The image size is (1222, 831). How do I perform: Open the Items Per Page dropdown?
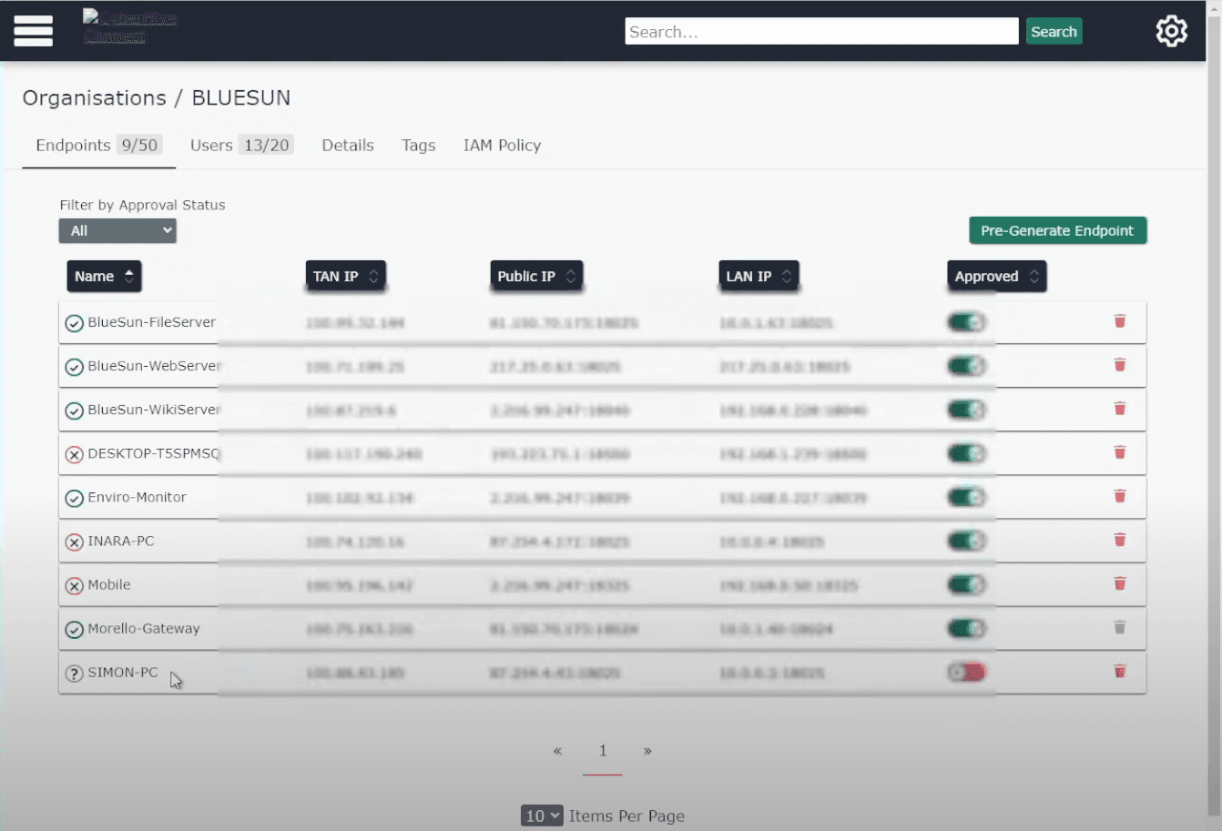coord(542,816)
